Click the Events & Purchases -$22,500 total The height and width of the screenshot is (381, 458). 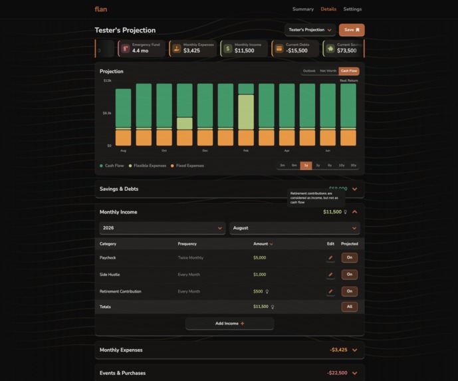coord(337,373)
